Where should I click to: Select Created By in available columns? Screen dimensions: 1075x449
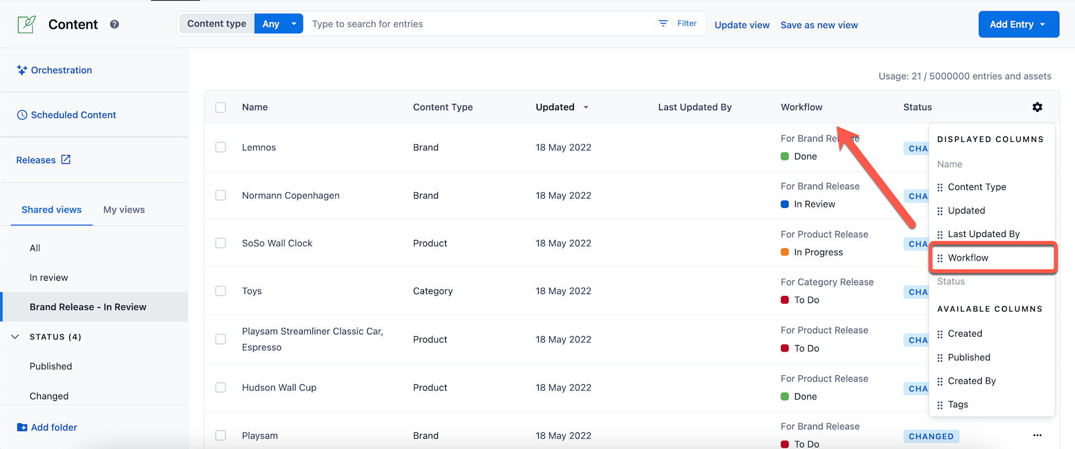[x=971, y=381]
